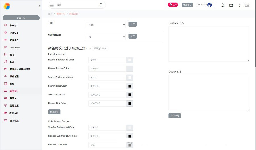This screenshot has height=150, width=256.
Task: Click the site logo icon
Action: [x=7, y=6]
